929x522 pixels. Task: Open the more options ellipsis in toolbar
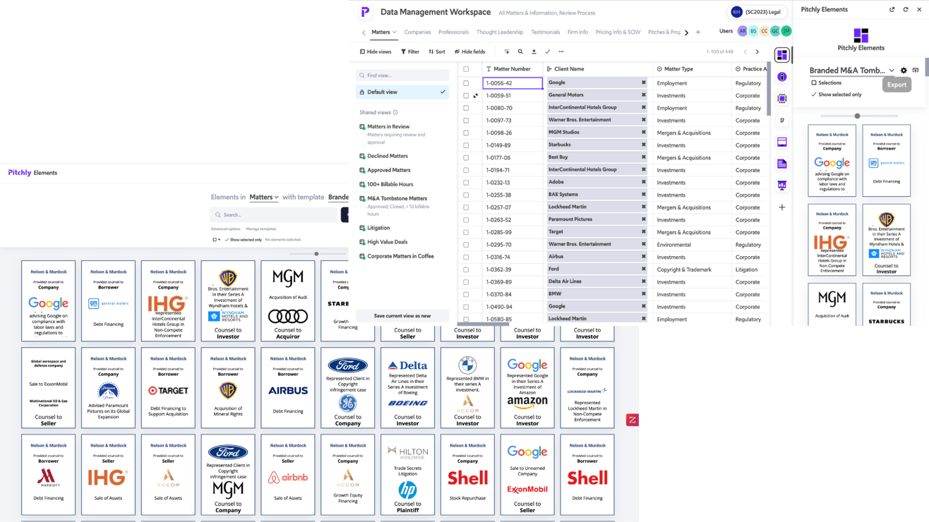561,51
